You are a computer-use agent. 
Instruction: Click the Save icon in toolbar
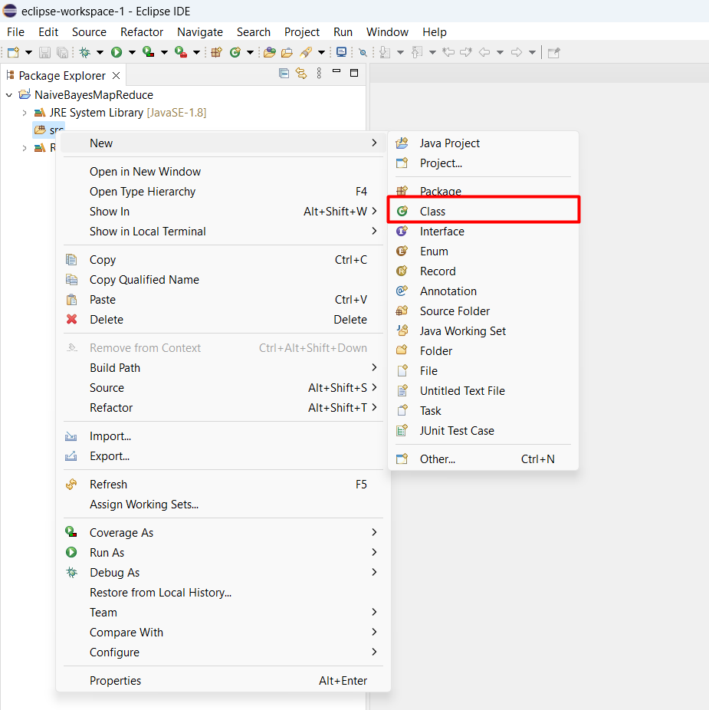(44, 52)
